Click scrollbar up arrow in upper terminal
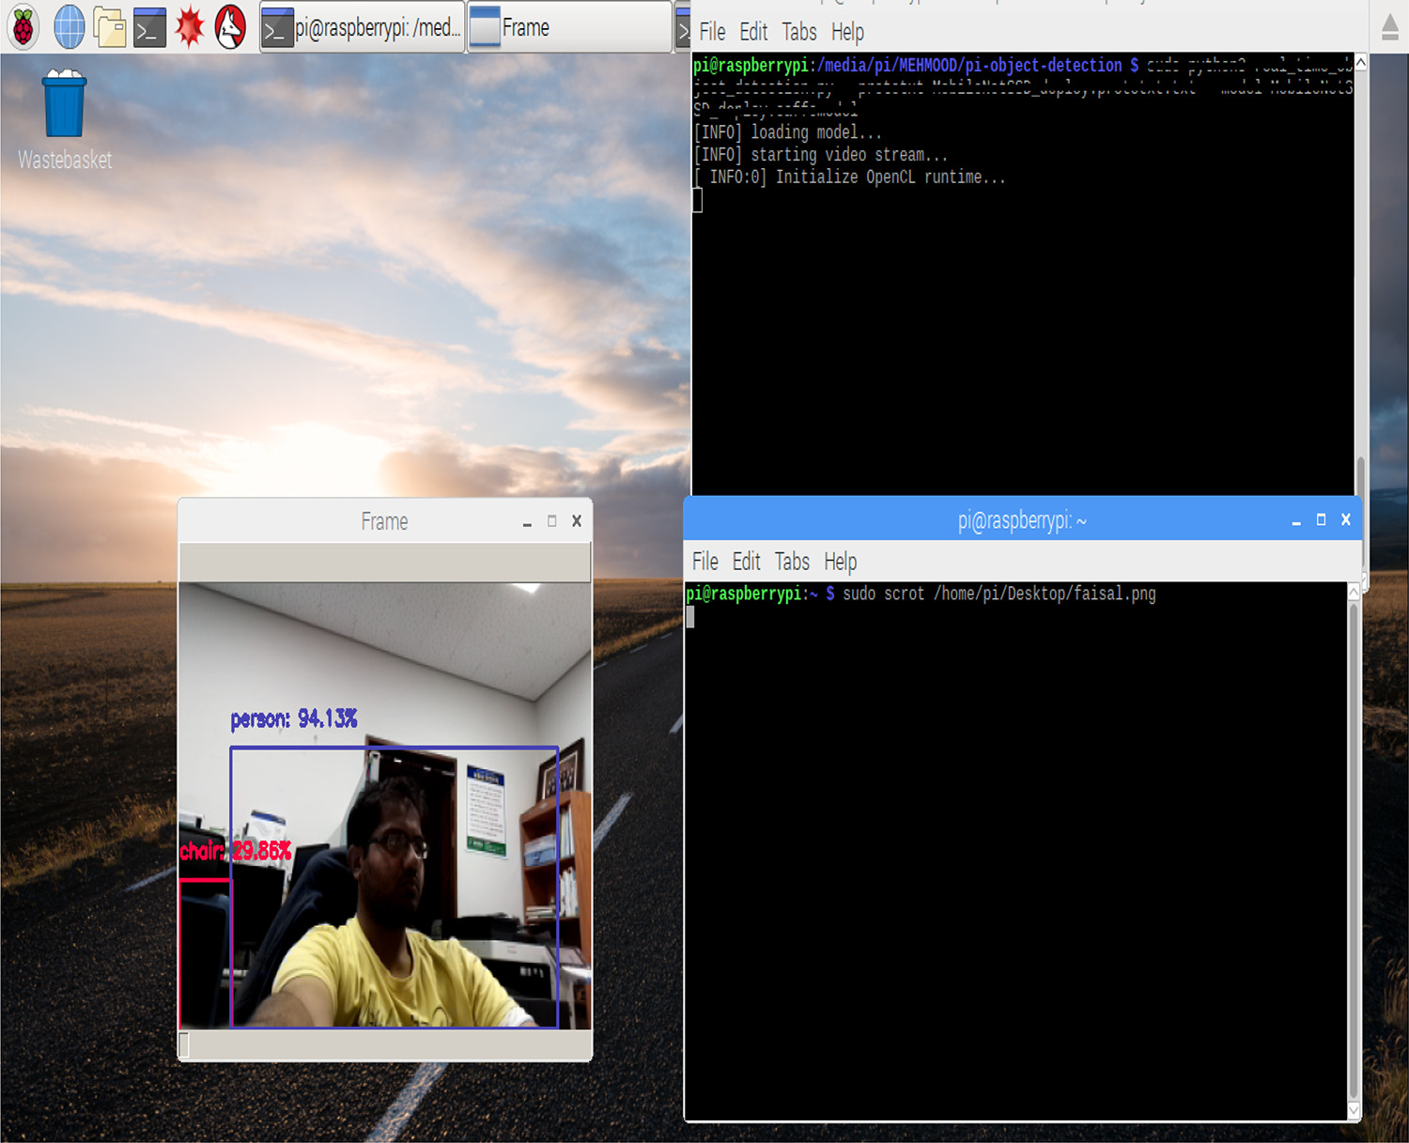1409x1143 pixels. point(1360,63)
